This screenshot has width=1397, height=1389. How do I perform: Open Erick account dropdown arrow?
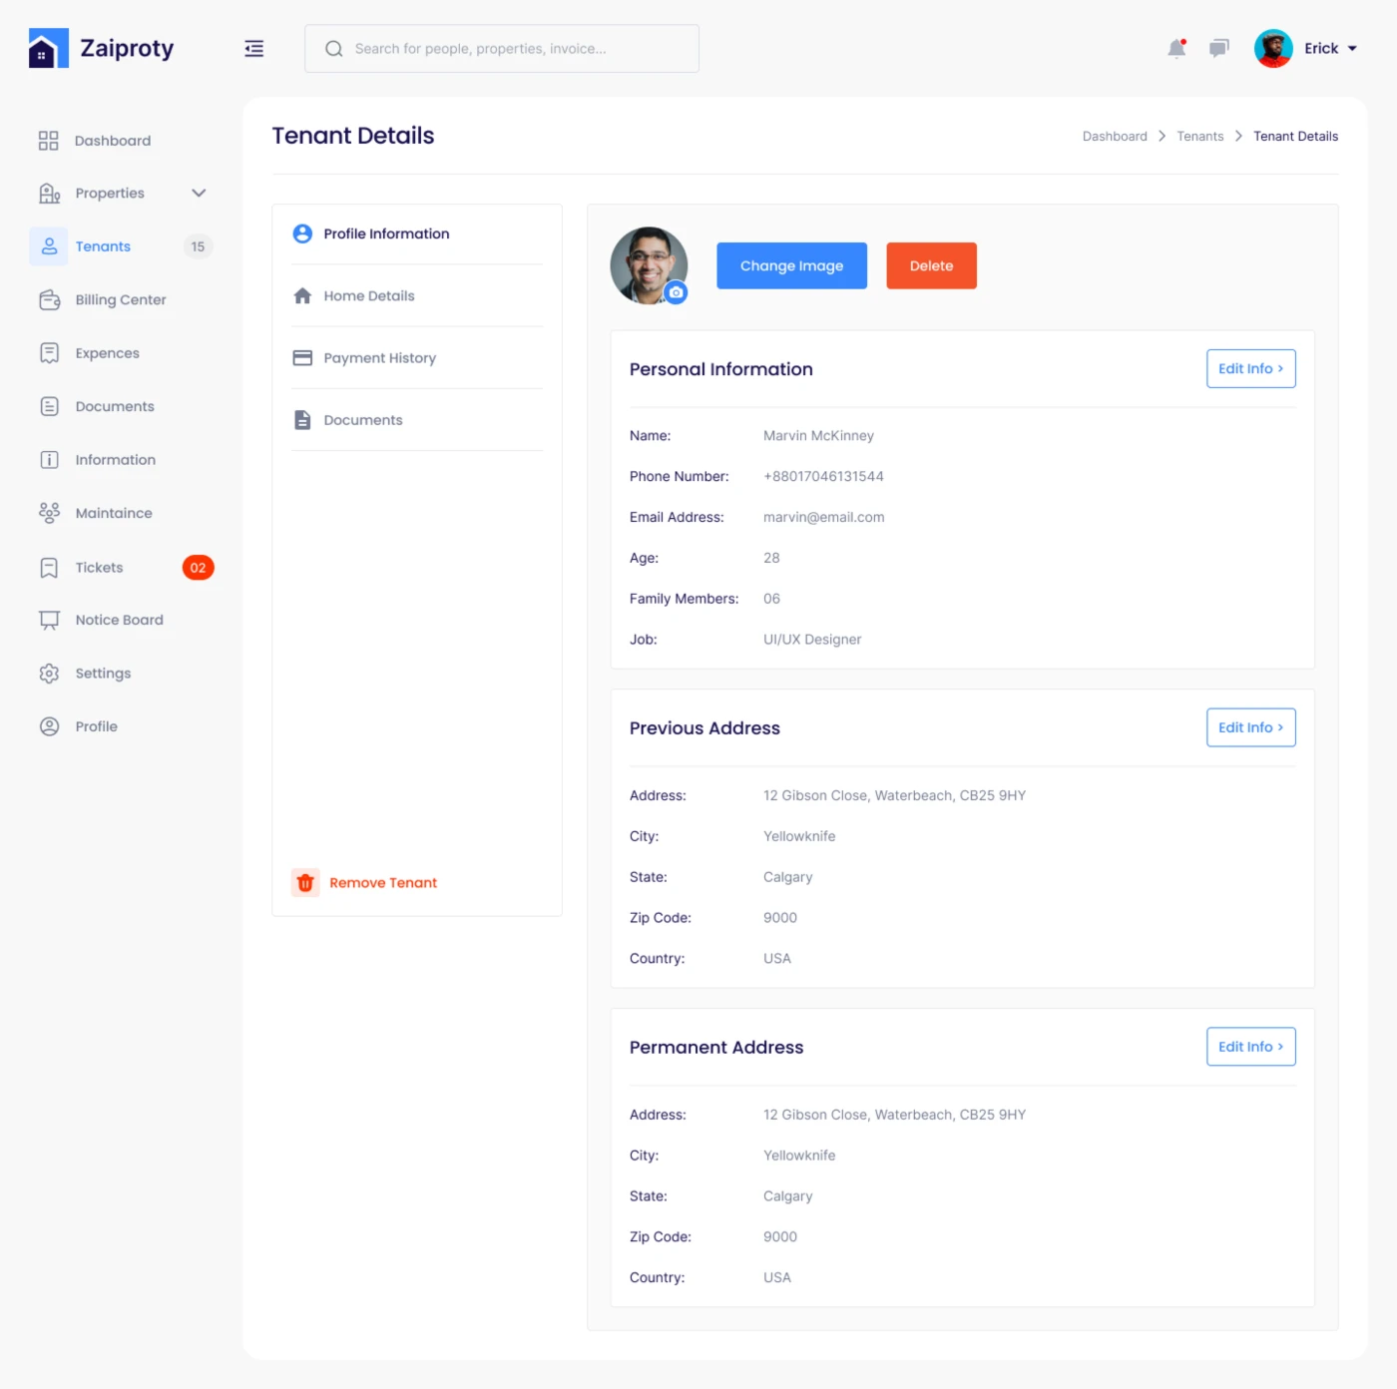[1352, 49]
